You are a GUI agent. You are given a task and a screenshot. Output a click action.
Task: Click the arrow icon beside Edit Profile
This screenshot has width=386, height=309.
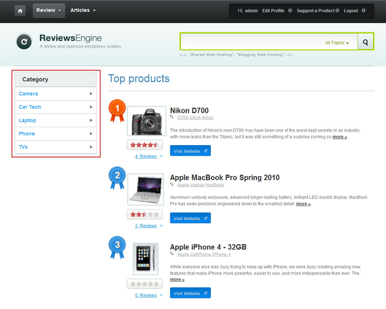290,11
